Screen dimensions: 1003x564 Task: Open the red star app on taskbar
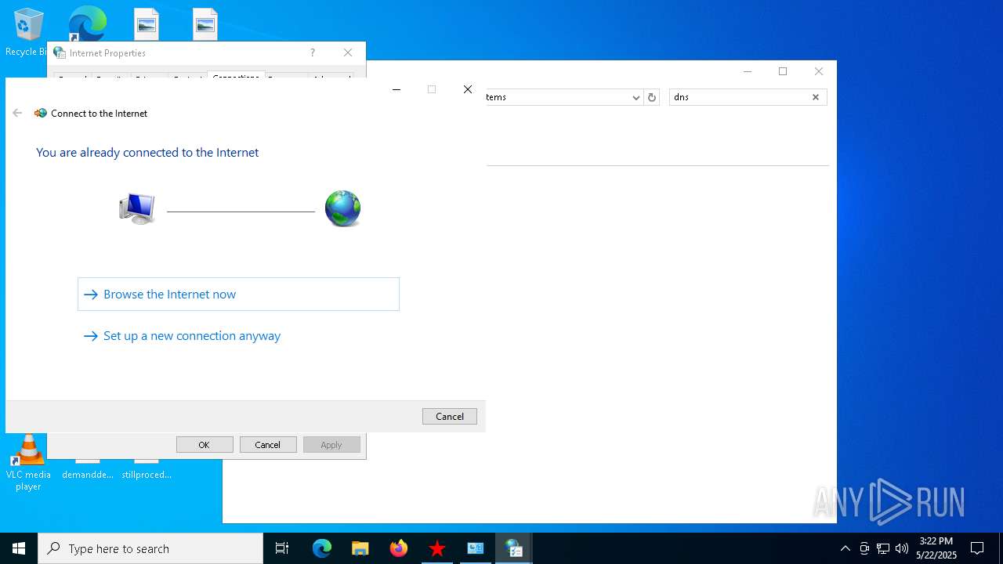437,548
